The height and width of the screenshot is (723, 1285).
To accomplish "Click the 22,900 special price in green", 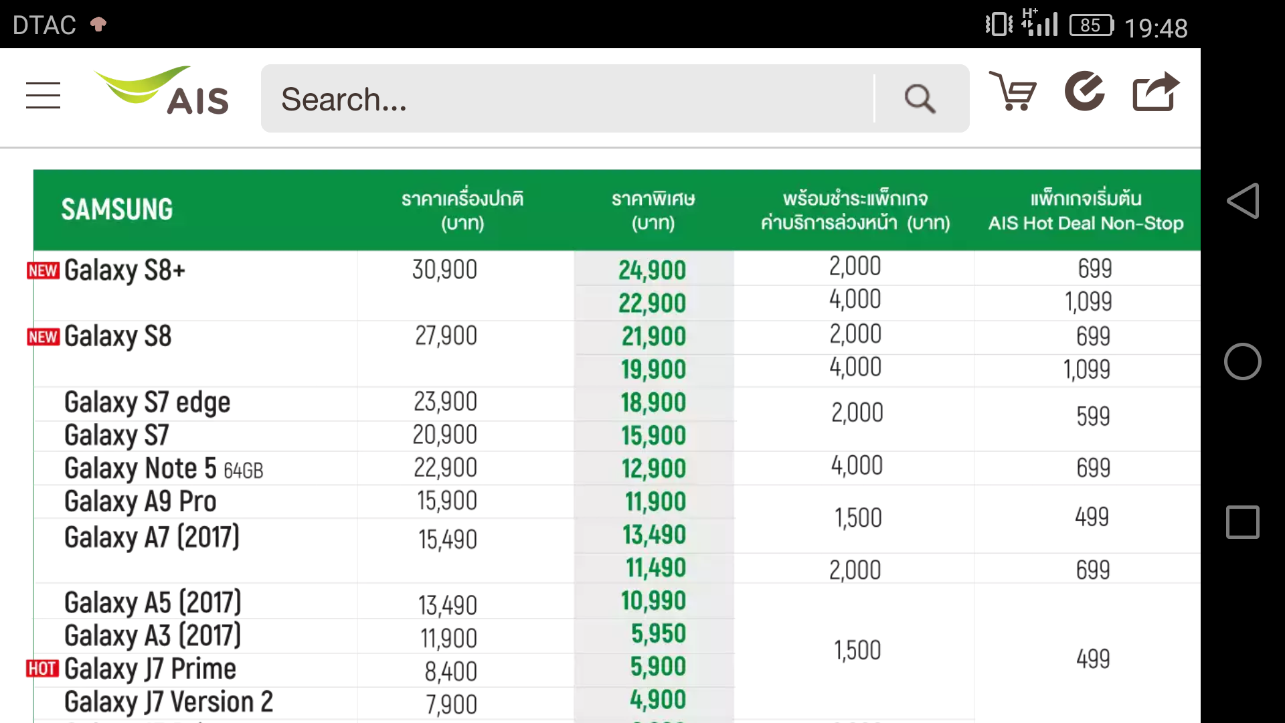I will [653, 303].
